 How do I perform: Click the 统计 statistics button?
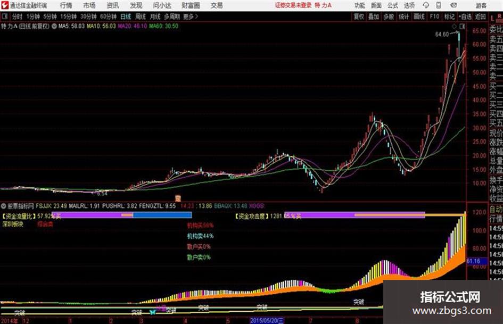[403, 16]
